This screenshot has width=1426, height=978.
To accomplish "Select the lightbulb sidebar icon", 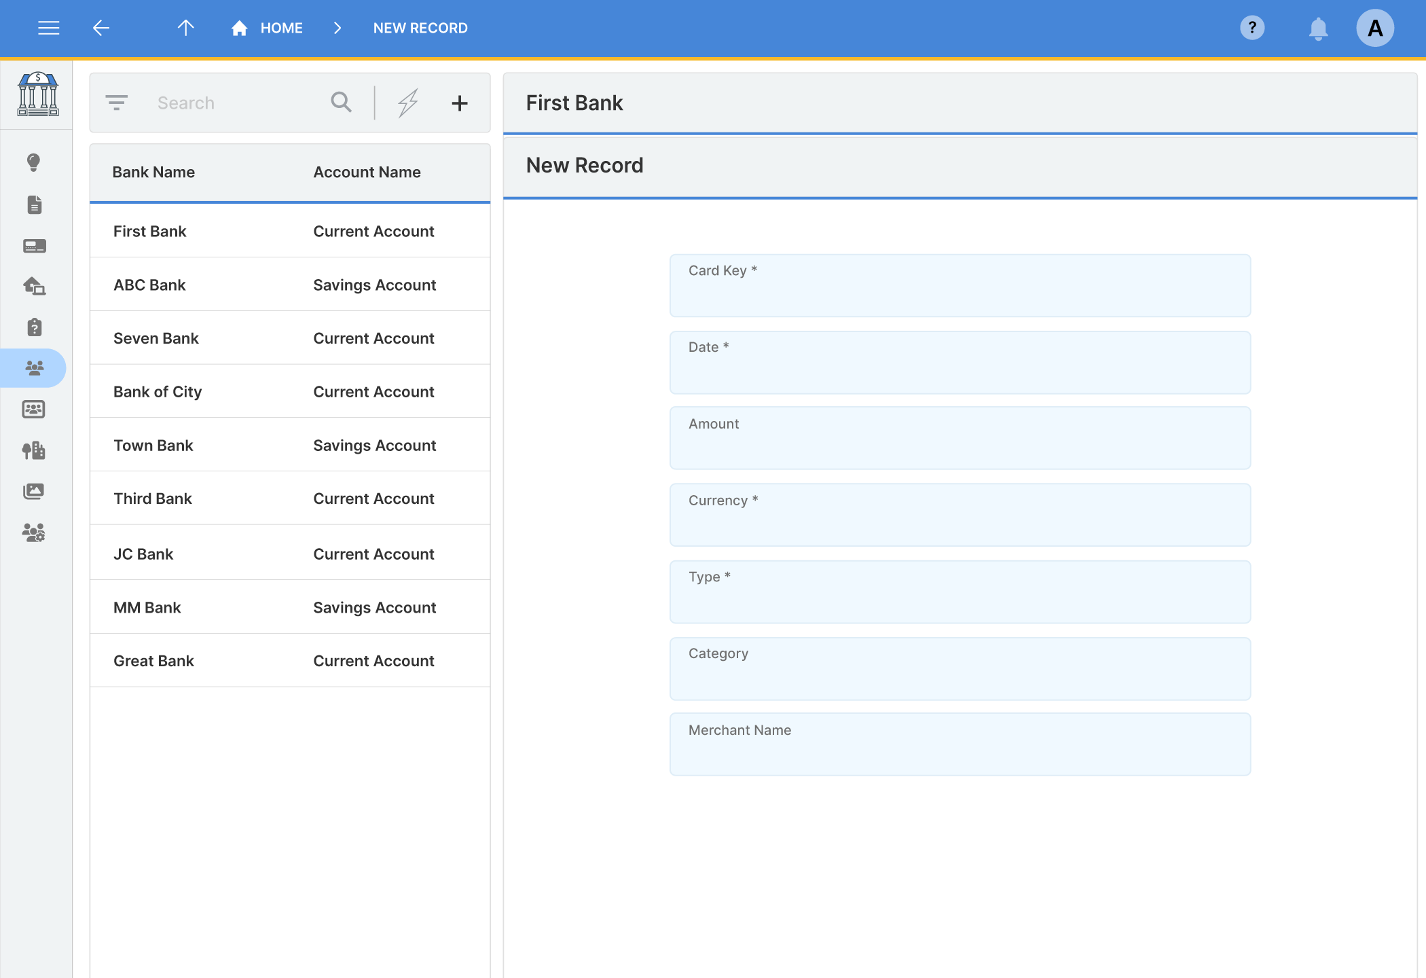I will 34,162.
